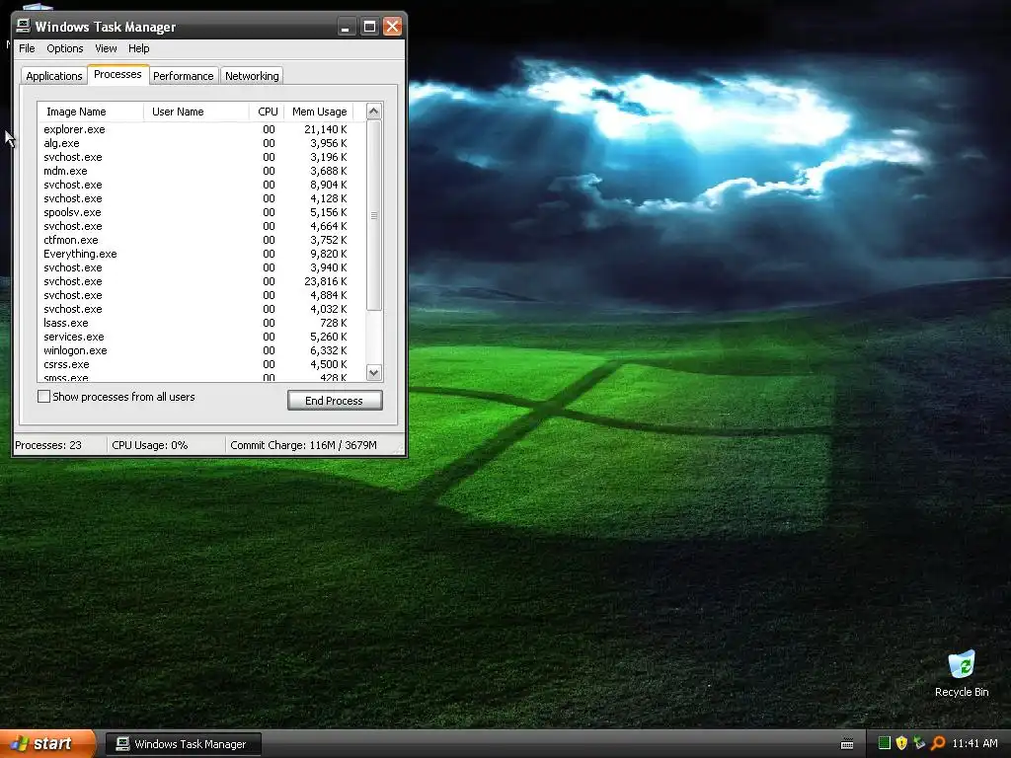Image resolution: width=1011 pixels, height=758 pixels.
Task: Switch to the Performance tab
Action: [x=183, y=76]
